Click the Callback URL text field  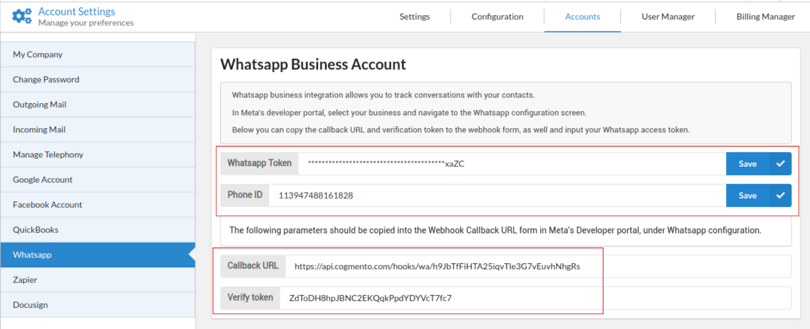[537, 267]
